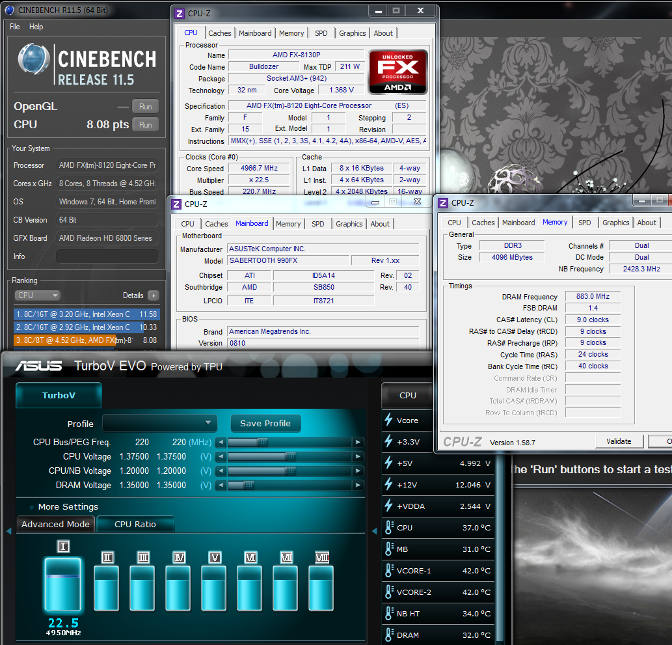The image size is (672, 645).
Task: Decrease CPU Bus/PEG Freq. with left arrow
Action: pos(221,442)
